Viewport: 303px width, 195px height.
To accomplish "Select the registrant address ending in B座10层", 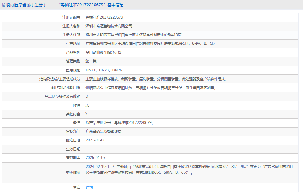I will pos(133,35).
